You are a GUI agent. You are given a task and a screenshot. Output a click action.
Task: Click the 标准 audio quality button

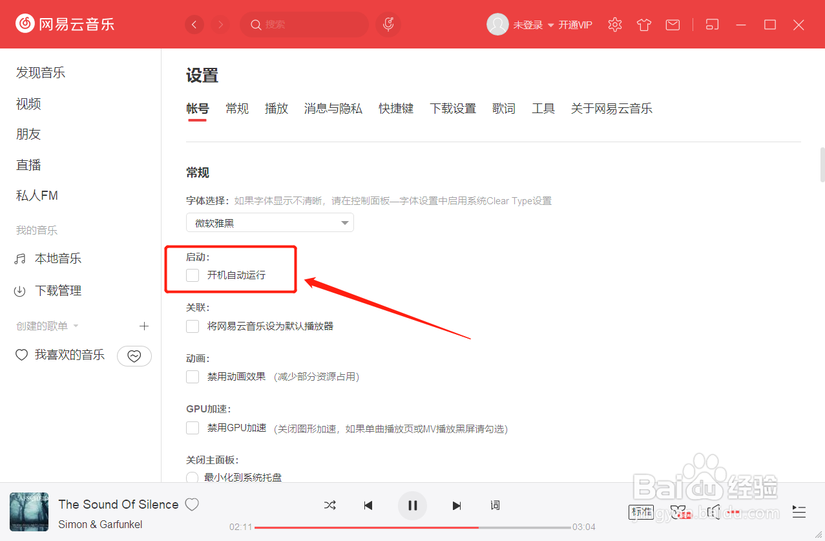641,511
